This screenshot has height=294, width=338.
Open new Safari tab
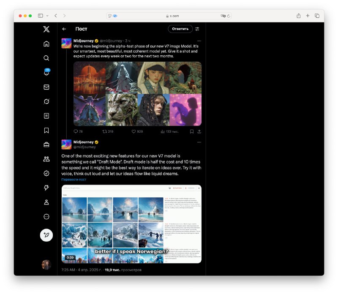click(308, 16)
